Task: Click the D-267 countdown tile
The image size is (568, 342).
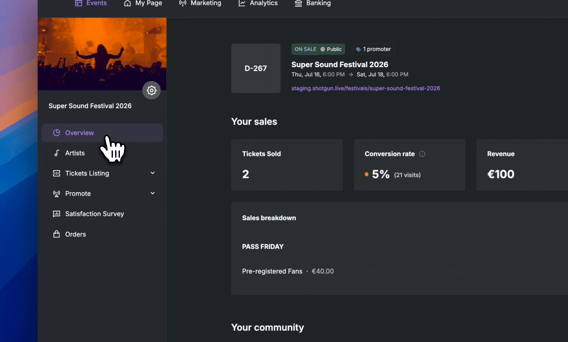Action: click(x=256, y=68)
